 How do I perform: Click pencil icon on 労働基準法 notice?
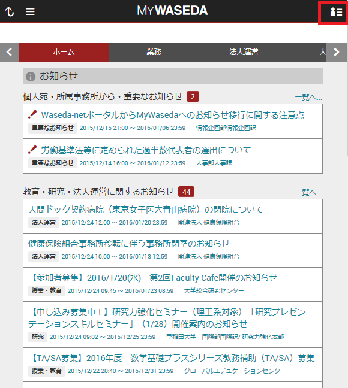pos(32,150)
